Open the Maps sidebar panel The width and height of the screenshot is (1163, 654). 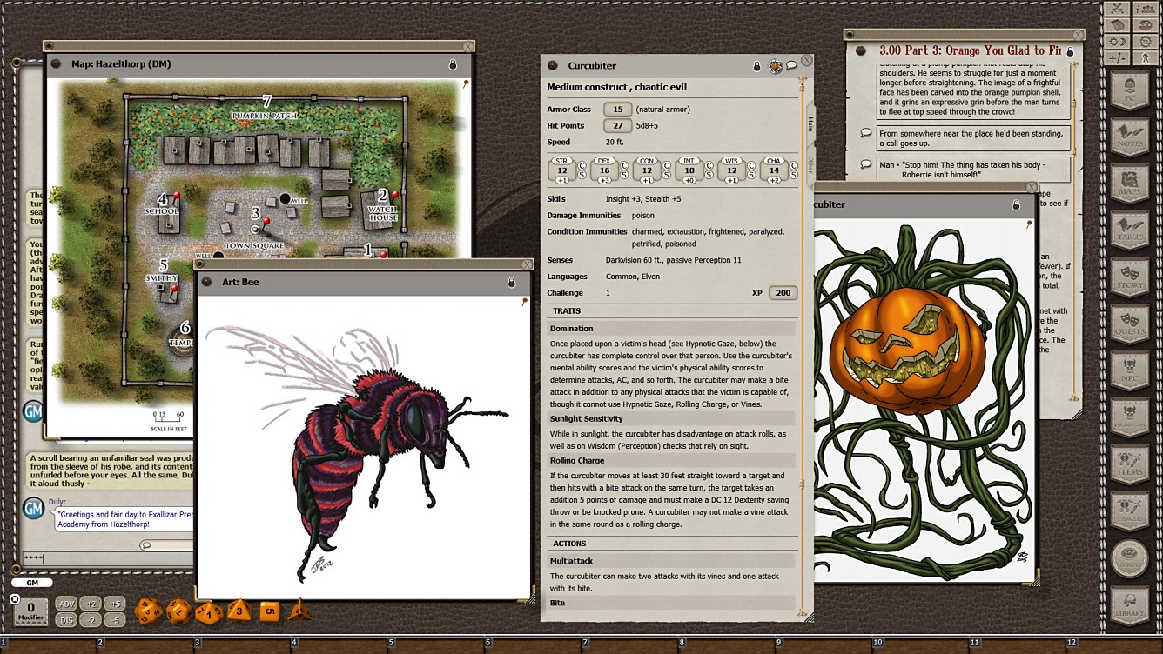(x=1132, y=180)
